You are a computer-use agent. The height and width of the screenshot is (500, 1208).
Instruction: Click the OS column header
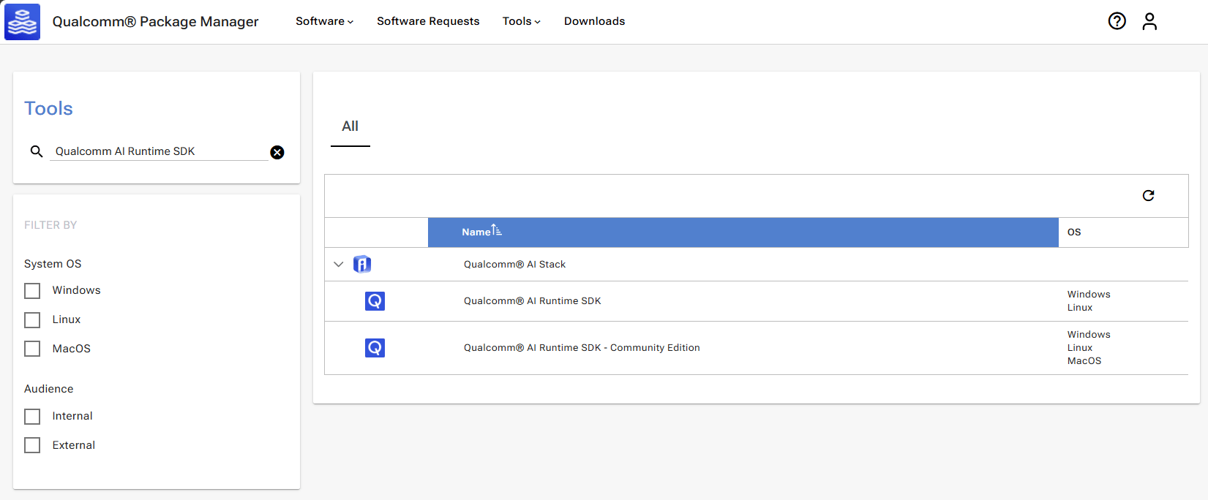pos(1074,232)
